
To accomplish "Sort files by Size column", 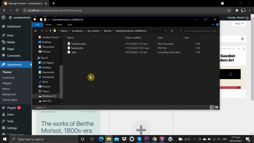I will click(187, 38).
